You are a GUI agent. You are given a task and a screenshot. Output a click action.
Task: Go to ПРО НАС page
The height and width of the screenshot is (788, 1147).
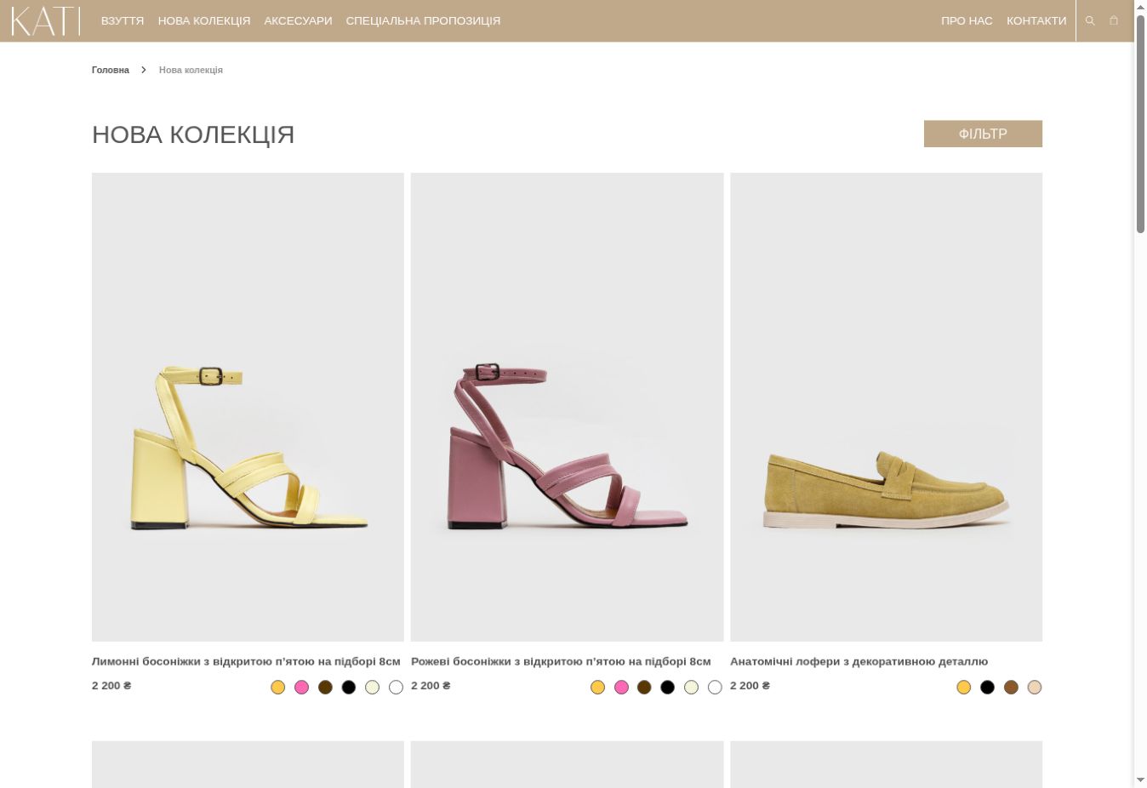967,20
